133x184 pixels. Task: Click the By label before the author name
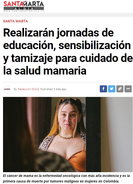coord(15,89)
